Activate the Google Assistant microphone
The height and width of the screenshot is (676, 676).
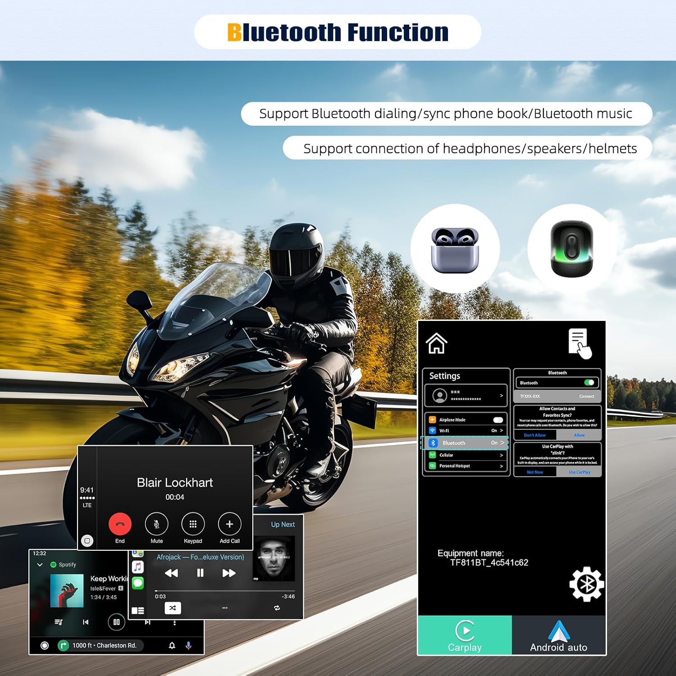coord(188,645)
